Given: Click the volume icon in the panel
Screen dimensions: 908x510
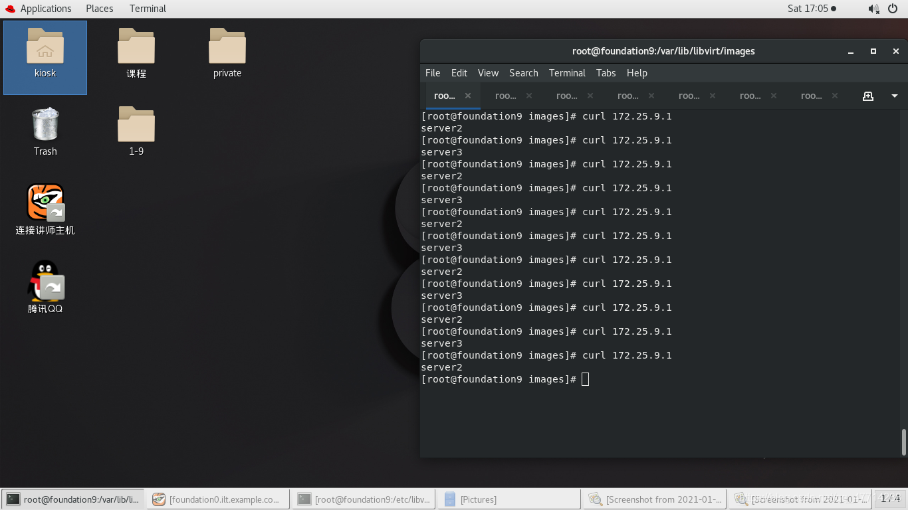Looking at the screenshot, I should pyautogui.click(x=873, y=9).
